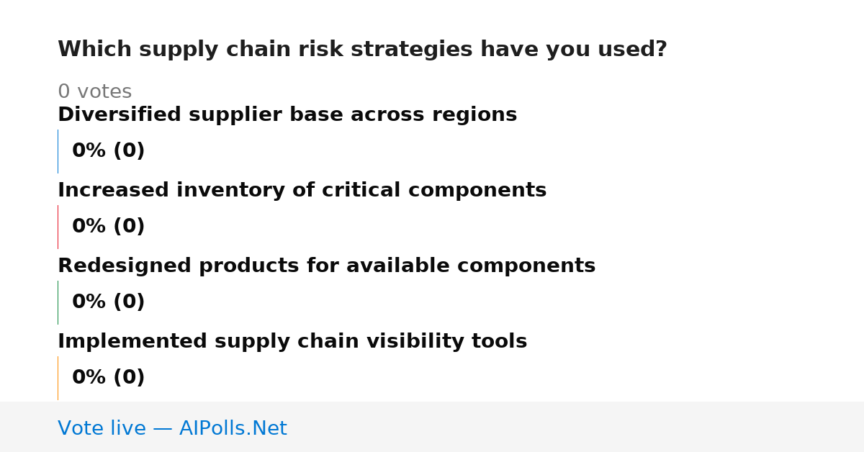This screenshot has width=864, height=452.
Task: Select Diversified supplier base across regions option
Action: point(287,115)
